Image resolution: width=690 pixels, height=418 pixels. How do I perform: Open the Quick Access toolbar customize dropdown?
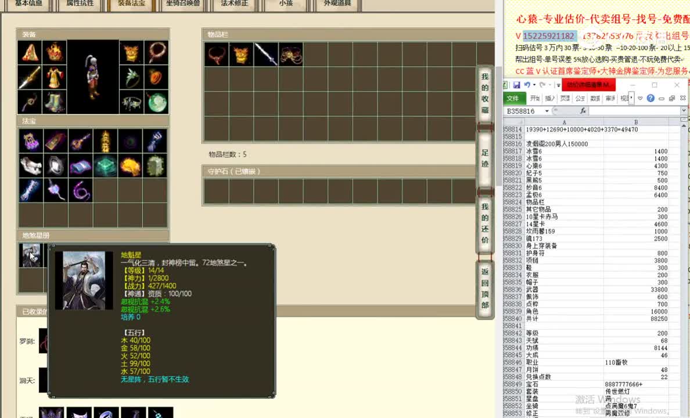pos(558,85)
